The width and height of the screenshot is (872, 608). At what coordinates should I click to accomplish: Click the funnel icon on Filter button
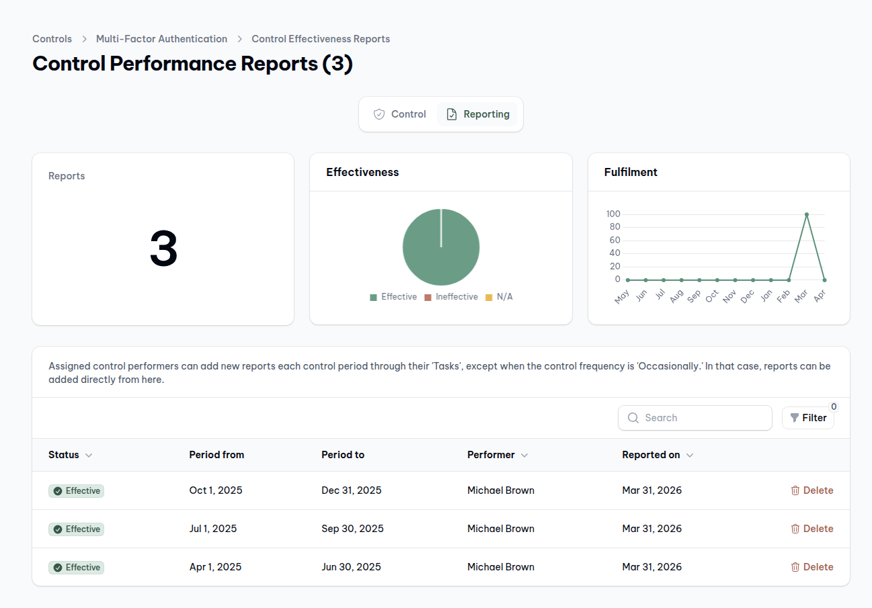(795, 418)
